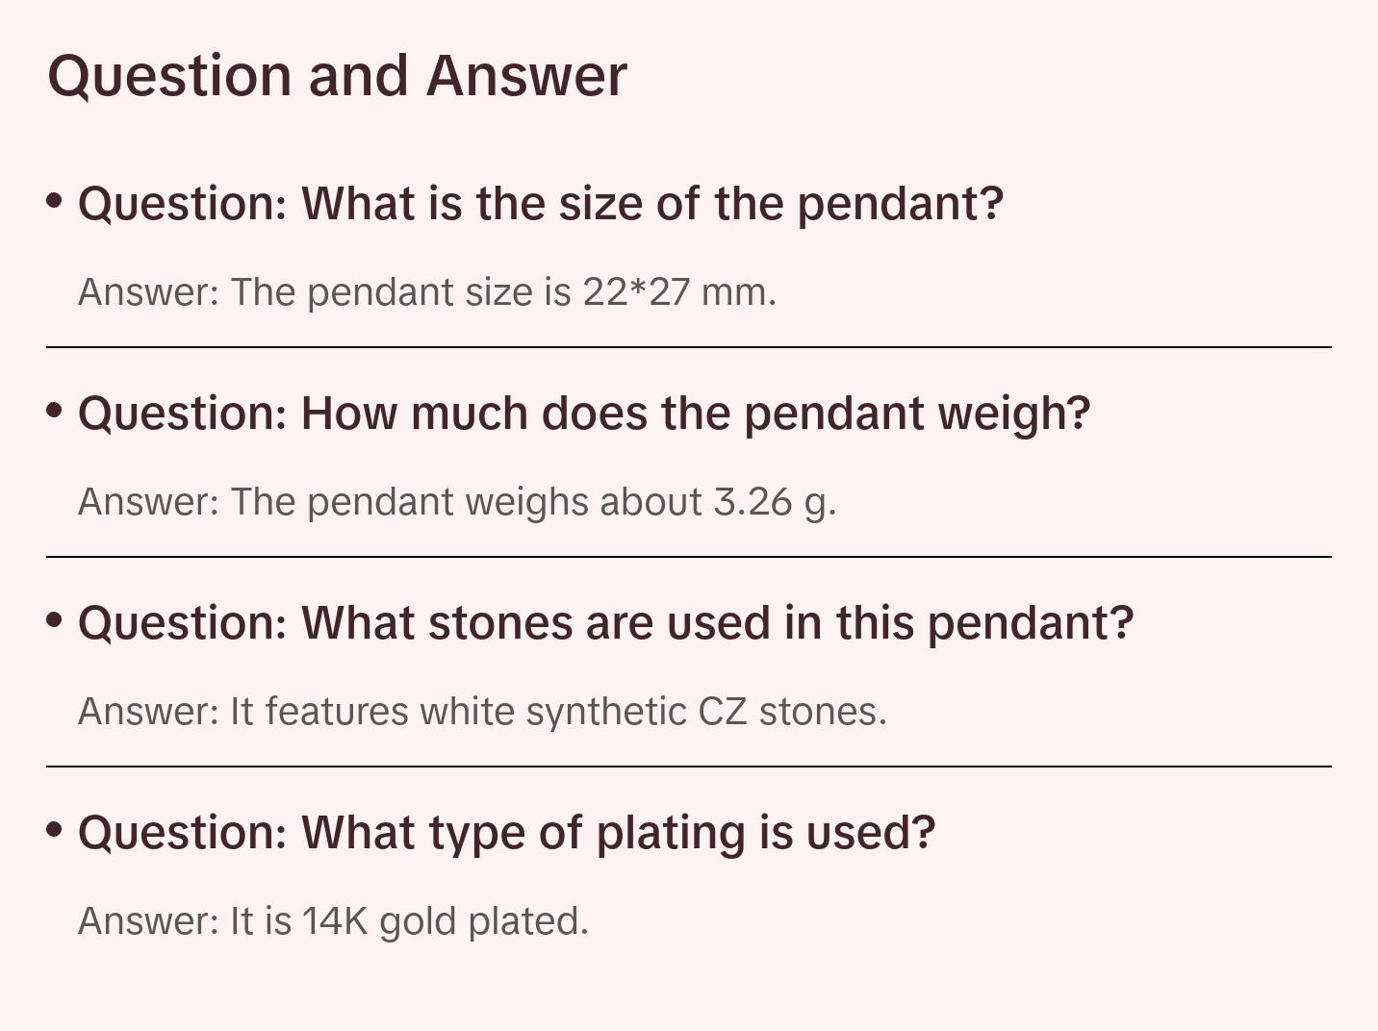Click the bullet before the stones question
1378x1031 pixels.
pyautogui.click(x=55, y=619)
